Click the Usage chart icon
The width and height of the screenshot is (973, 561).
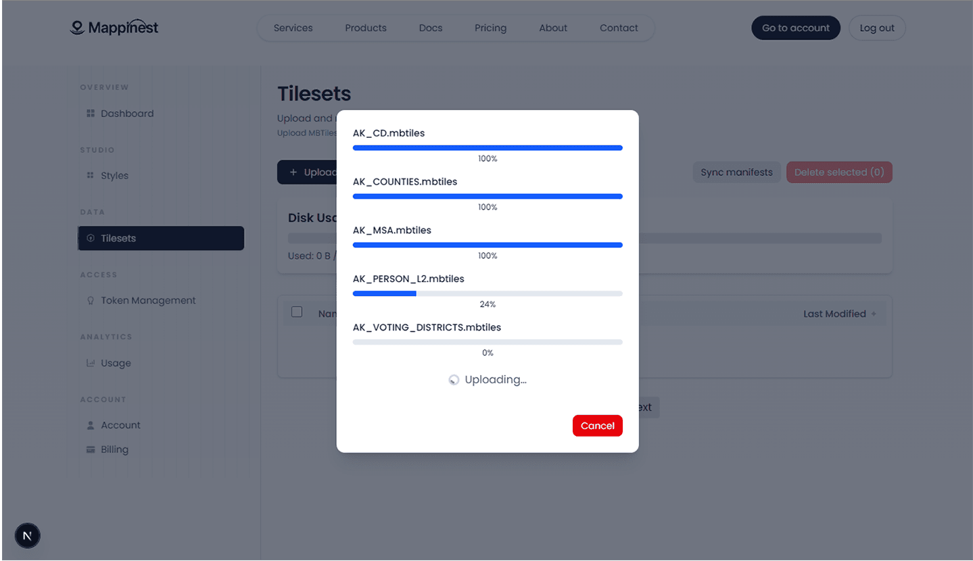(91, 363)
